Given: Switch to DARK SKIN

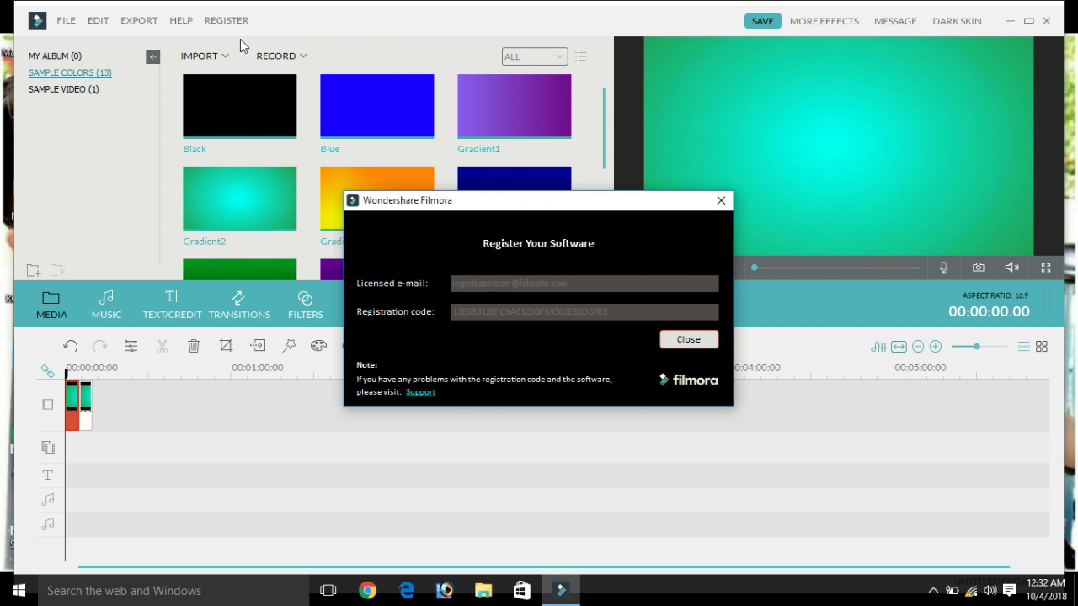Looking at the screenshot, I should tap(957, 21).
